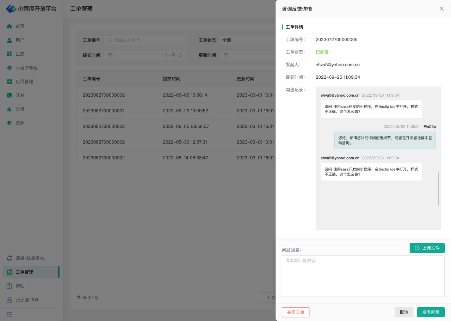Click the chat record scrollbar thumb
This screenshot has height=321, width=451.
coord(438,189)
